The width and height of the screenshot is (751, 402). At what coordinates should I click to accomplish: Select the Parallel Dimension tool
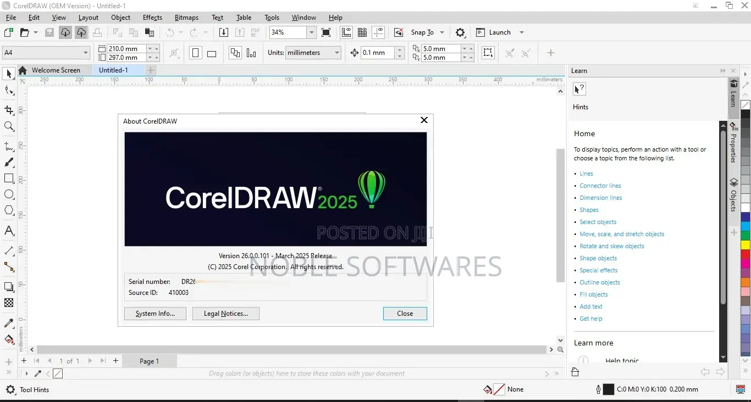[9, 250]
